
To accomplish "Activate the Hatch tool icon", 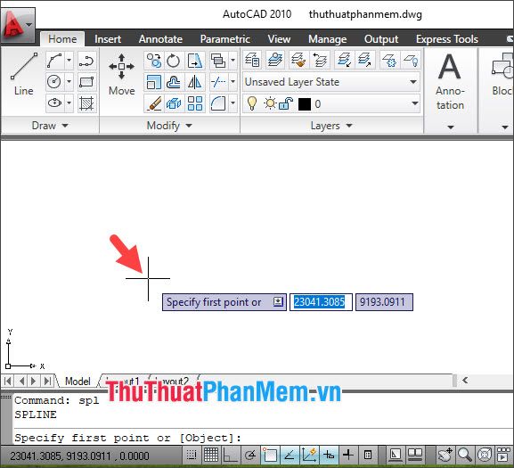I will 87,103.
